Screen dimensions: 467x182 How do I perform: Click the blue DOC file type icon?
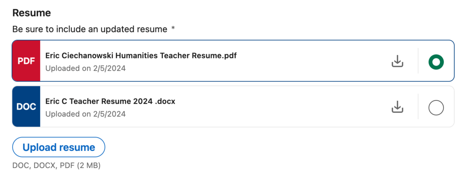point(26,107)
